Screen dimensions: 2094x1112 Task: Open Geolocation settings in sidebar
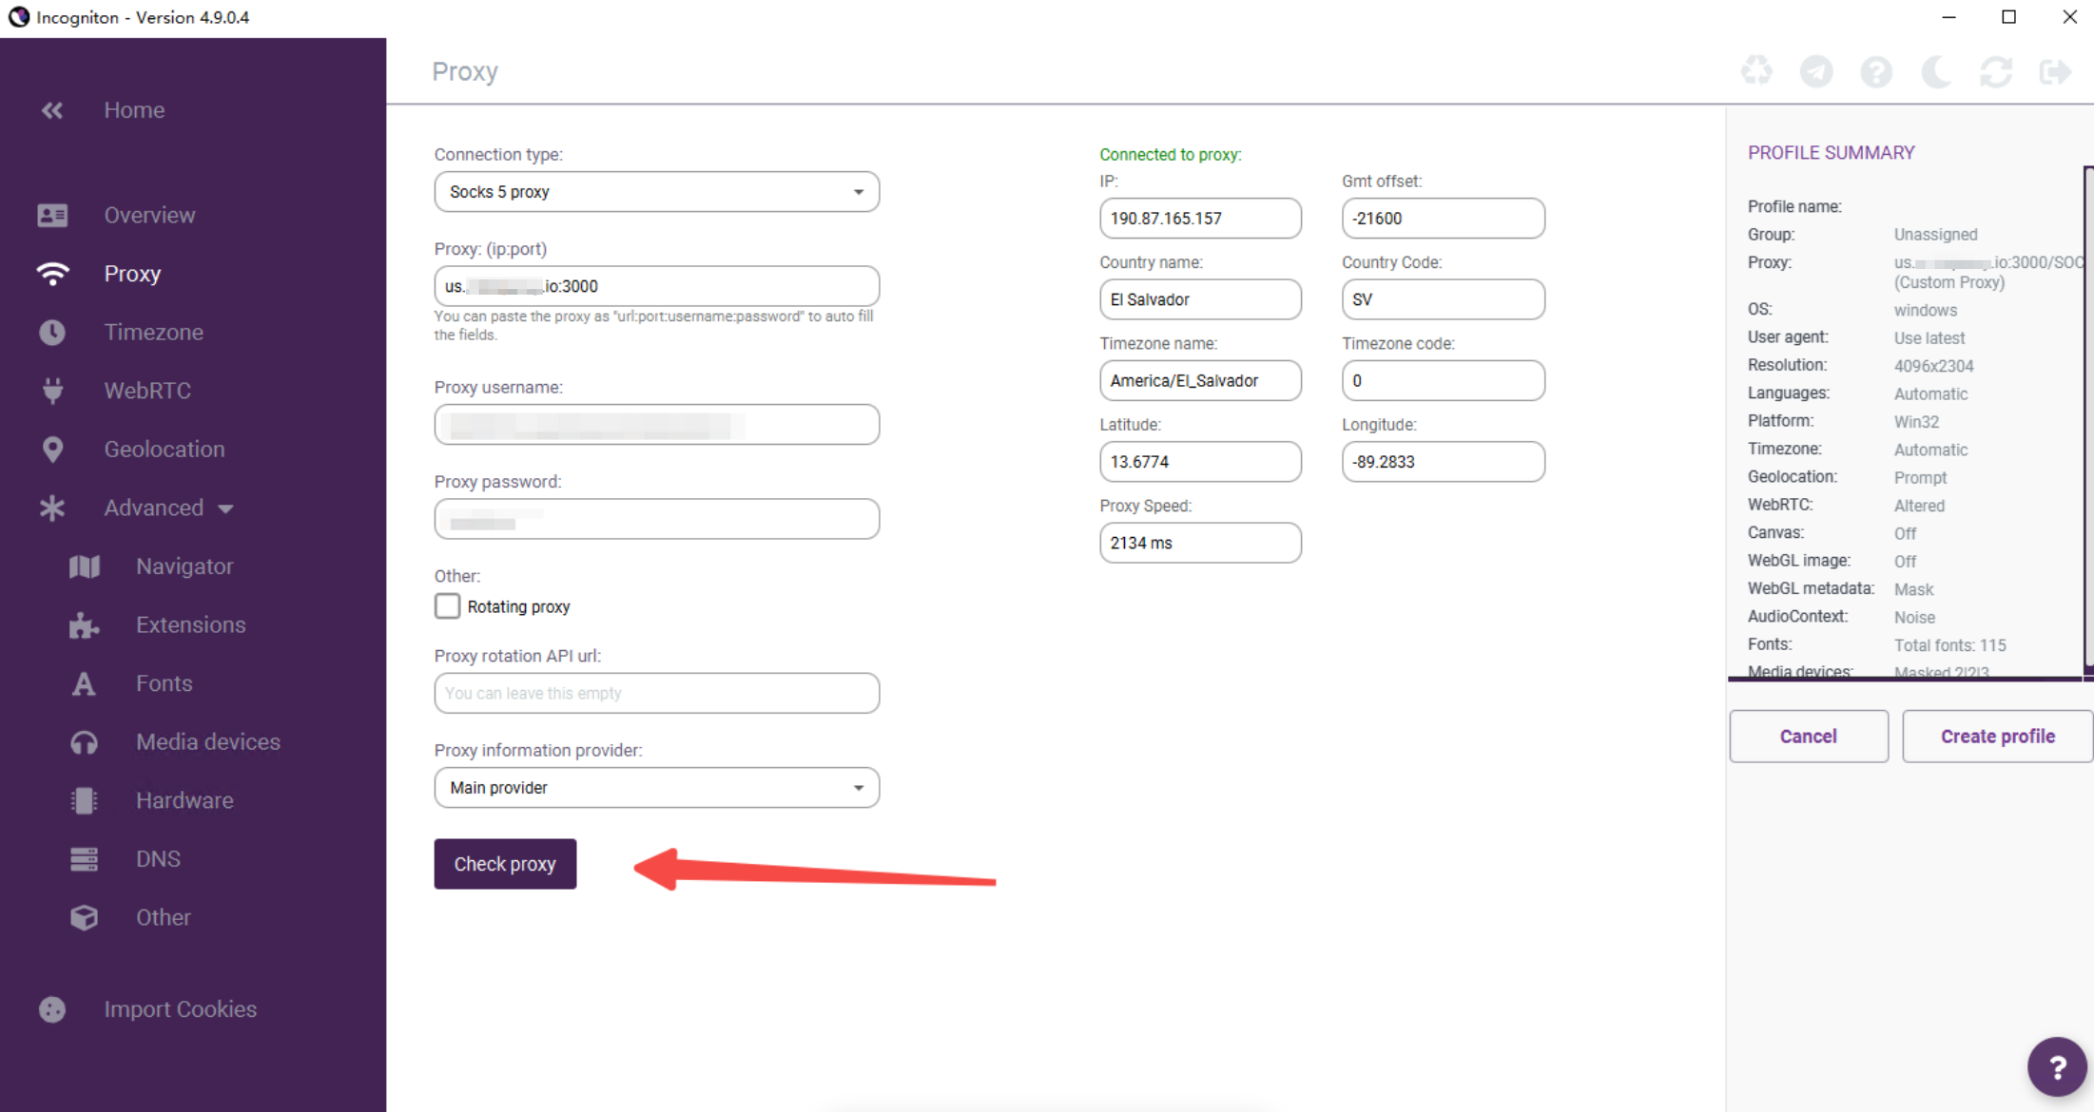[x=164, y=450]
